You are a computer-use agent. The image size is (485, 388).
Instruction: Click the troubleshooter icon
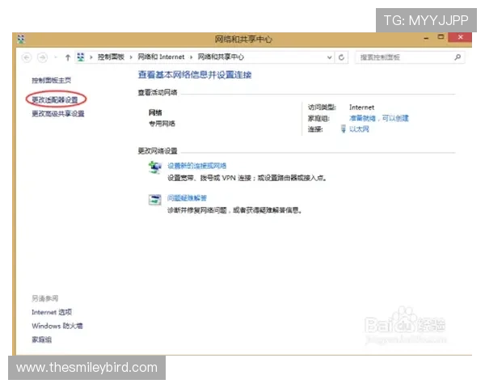155,200
